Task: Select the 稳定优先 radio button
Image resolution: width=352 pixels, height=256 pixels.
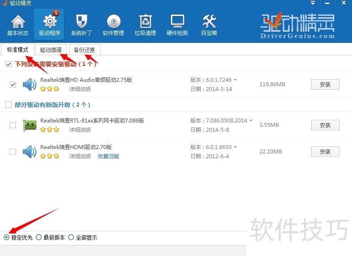Action: pyautogui.click(x=6, y=237)
